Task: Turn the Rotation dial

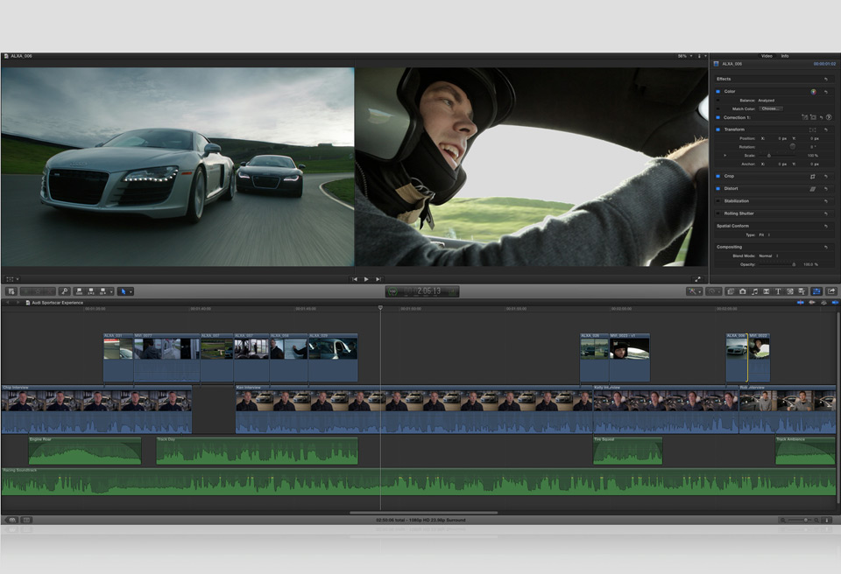Action: point(793,146)
